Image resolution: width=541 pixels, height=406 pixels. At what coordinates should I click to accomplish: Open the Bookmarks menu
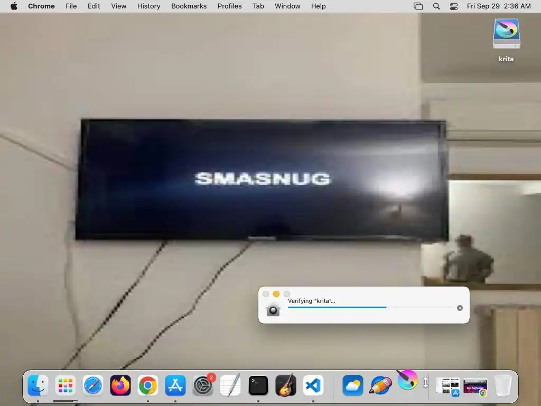coord(189,6)
